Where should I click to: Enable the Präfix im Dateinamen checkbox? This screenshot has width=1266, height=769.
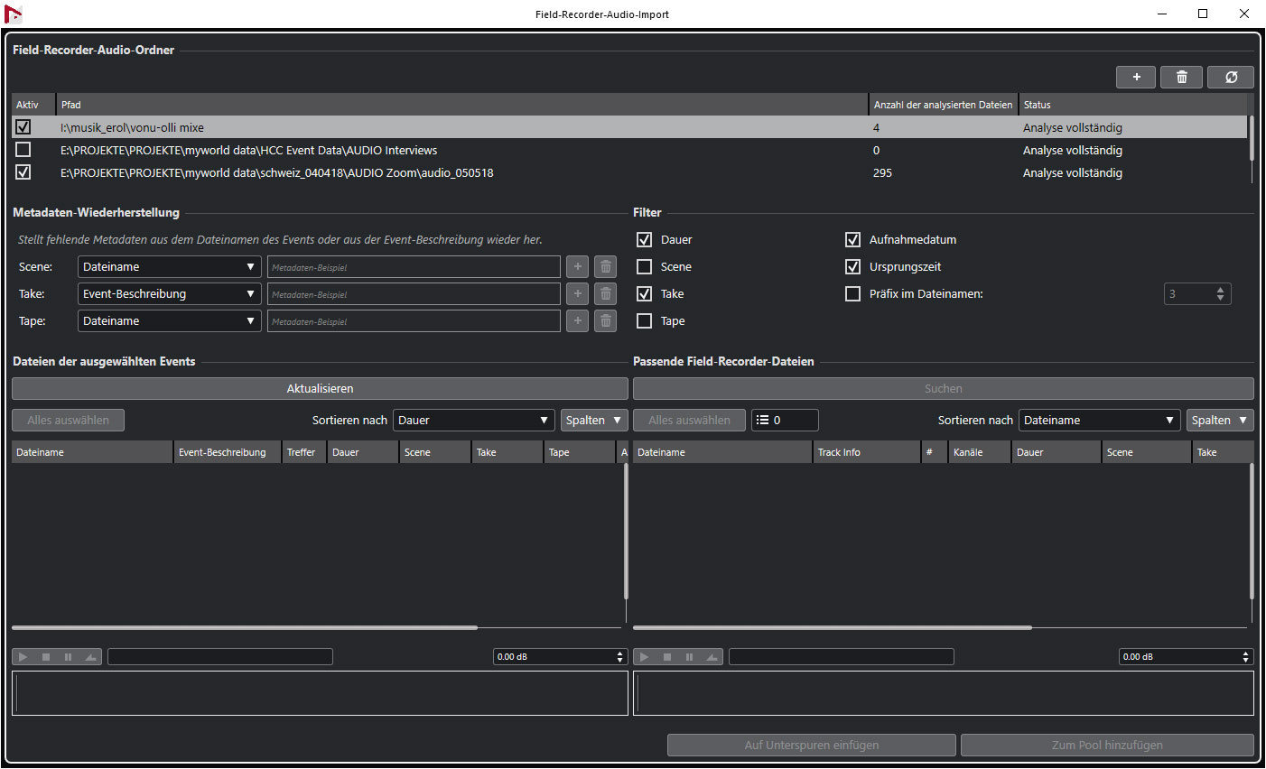(852, 294)
